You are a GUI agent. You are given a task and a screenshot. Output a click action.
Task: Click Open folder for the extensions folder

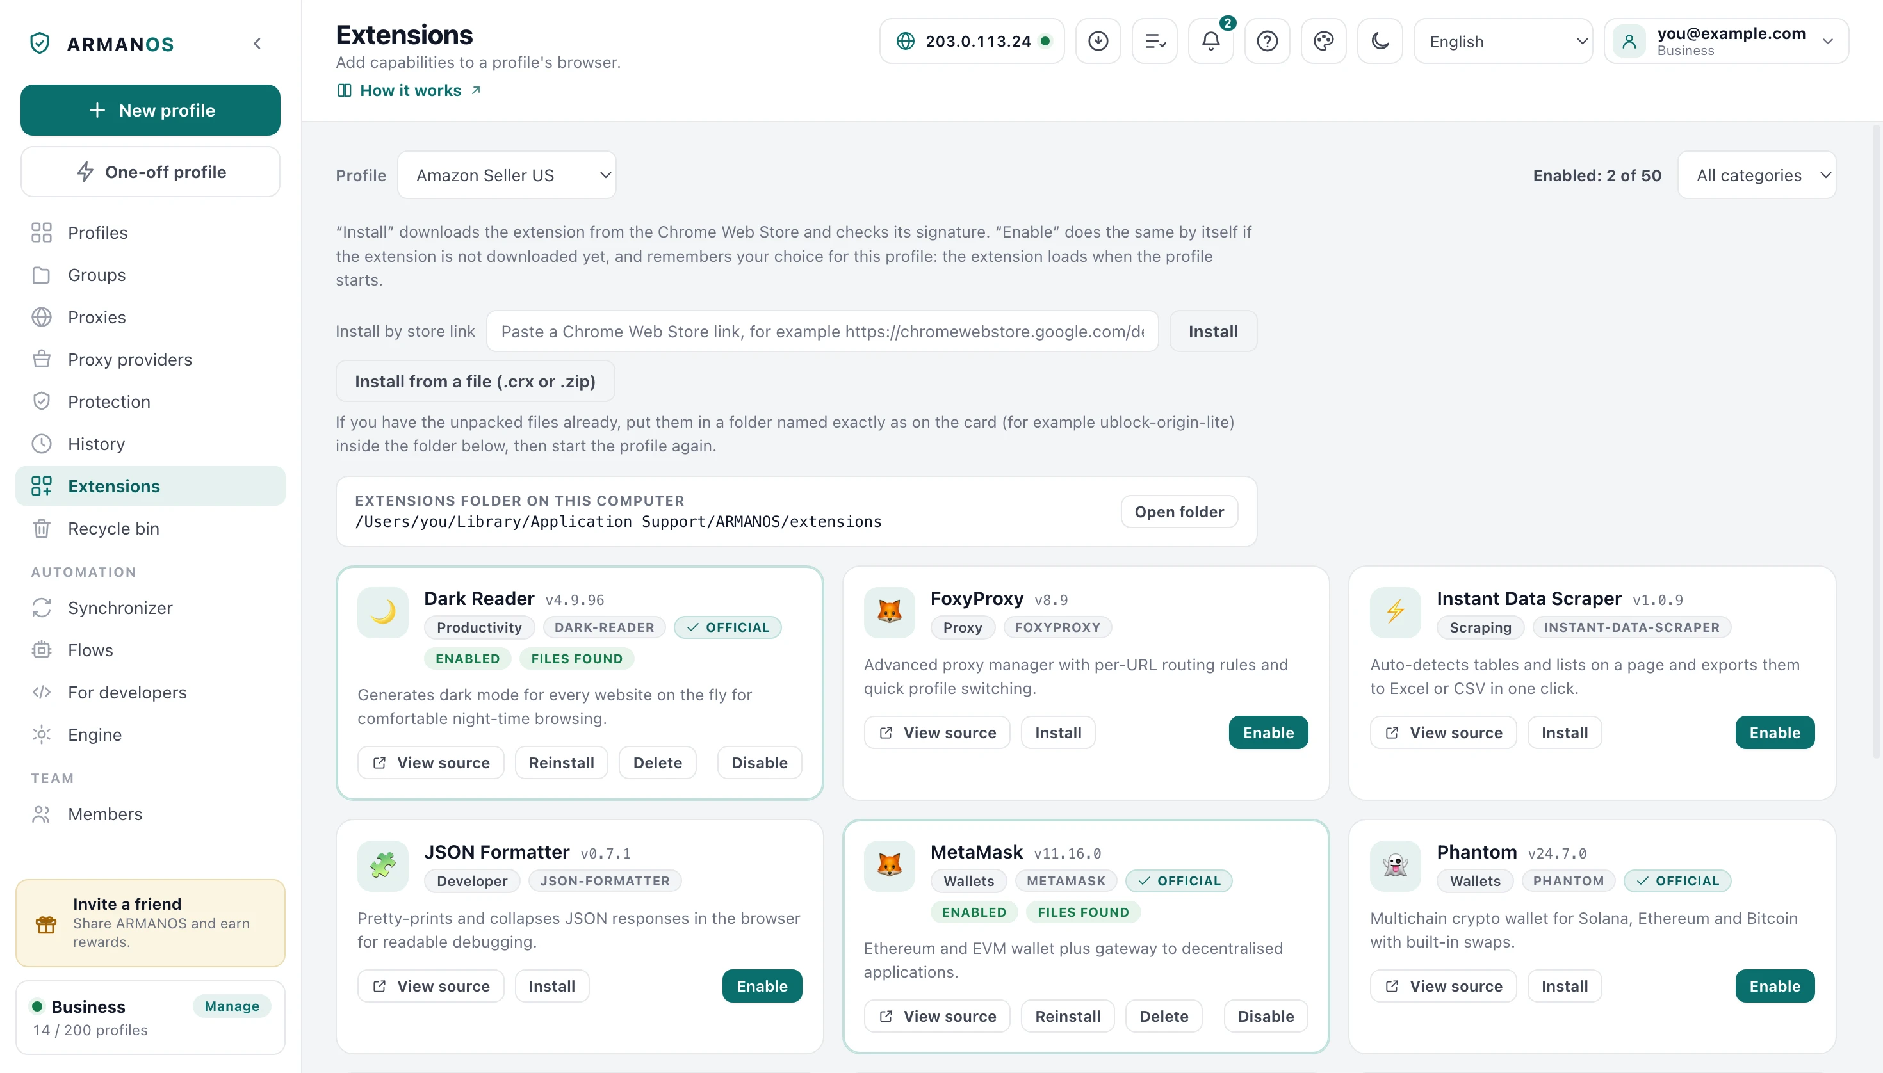coord(1179,512)
